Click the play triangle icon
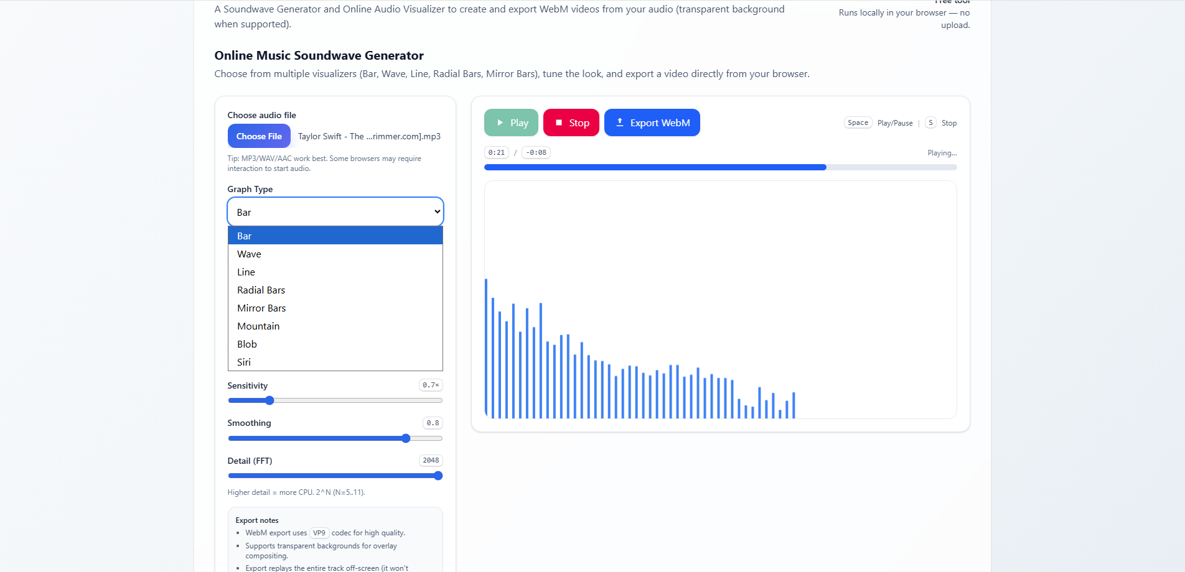 tap(500, 122)
